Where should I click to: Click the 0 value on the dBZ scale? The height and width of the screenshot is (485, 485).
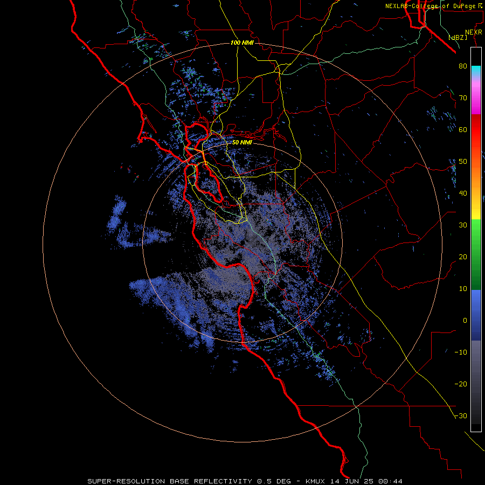[465, 321]
